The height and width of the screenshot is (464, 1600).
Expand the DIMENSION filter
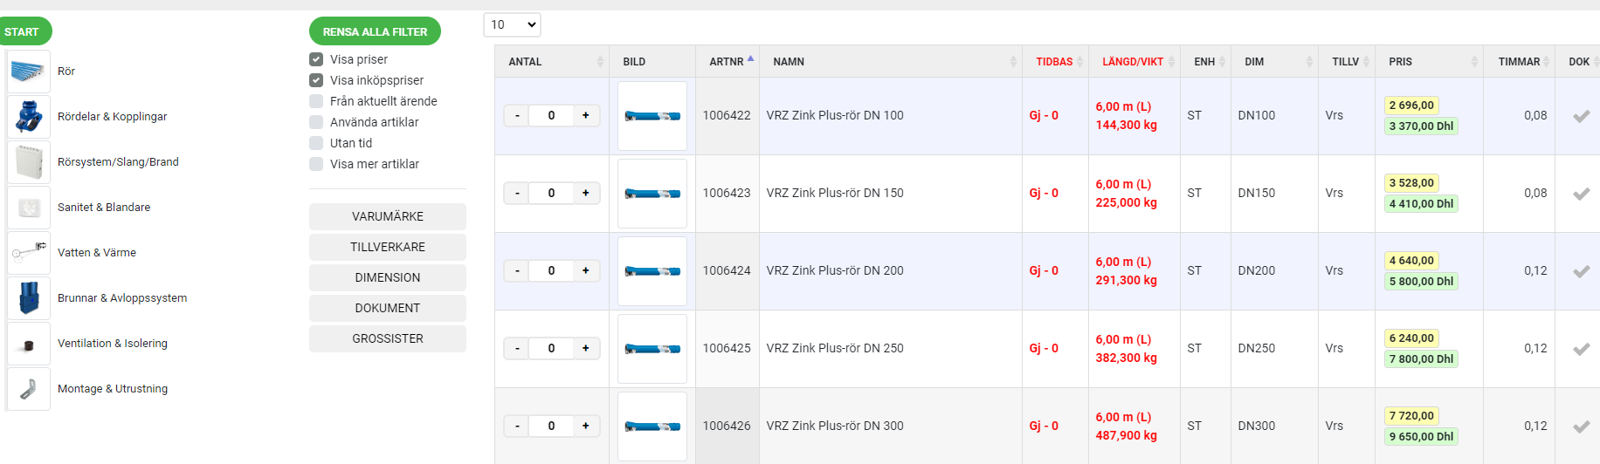pos(388,277)
